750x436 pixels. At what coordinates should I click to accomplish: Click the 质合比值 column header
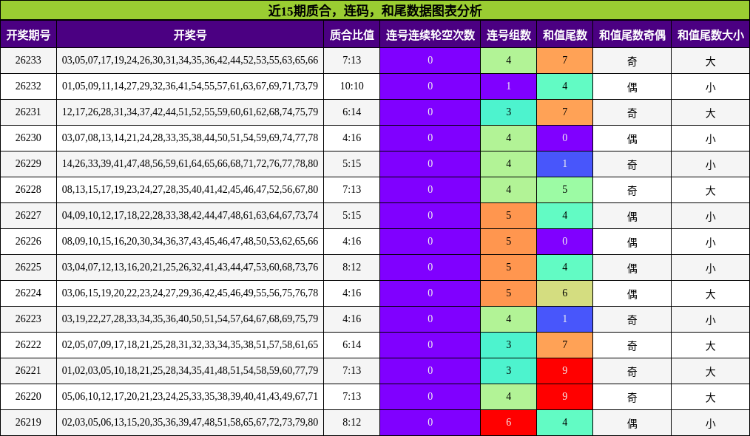[x=351, y=35]
